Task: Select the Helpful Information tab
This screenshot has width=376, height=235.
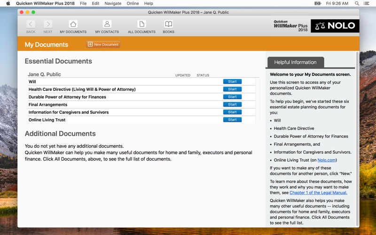Action: coord(296,62)
